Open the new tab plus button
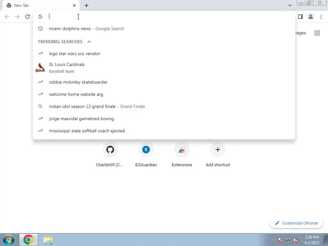328x246 pixels. (x=86, y=6)
